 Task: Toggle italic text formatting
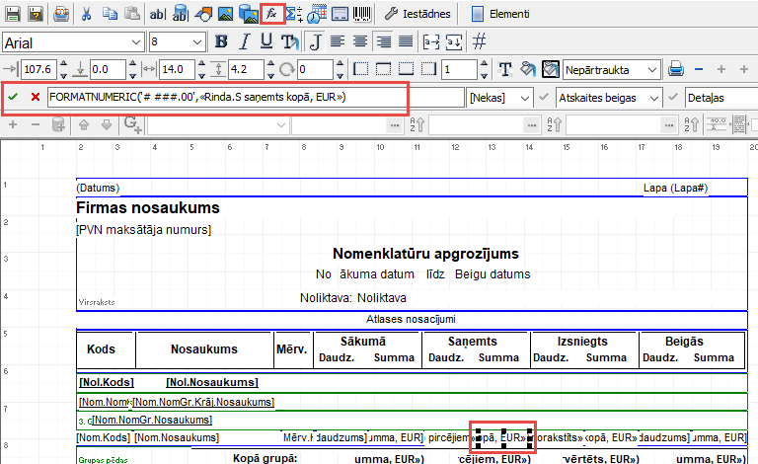point(243,41)
